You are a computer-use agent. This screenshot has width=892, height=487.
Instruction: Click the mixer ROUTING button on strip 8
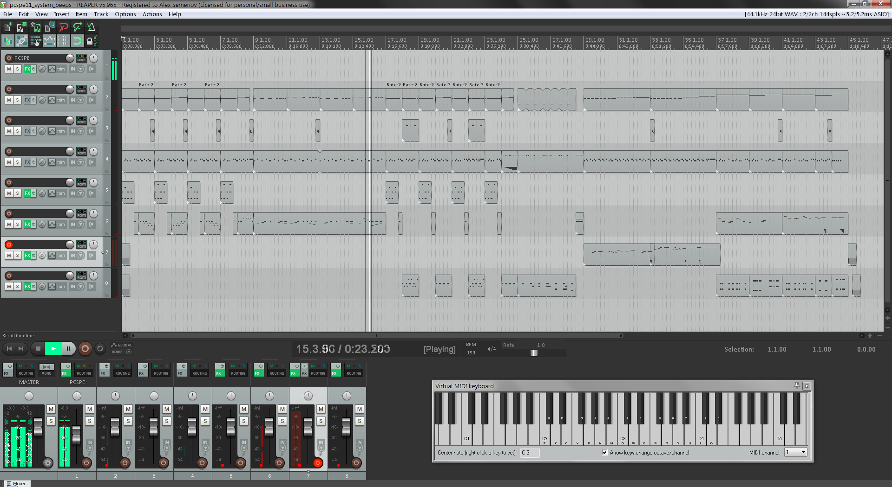pyautogui.click(x=354, y=373)
